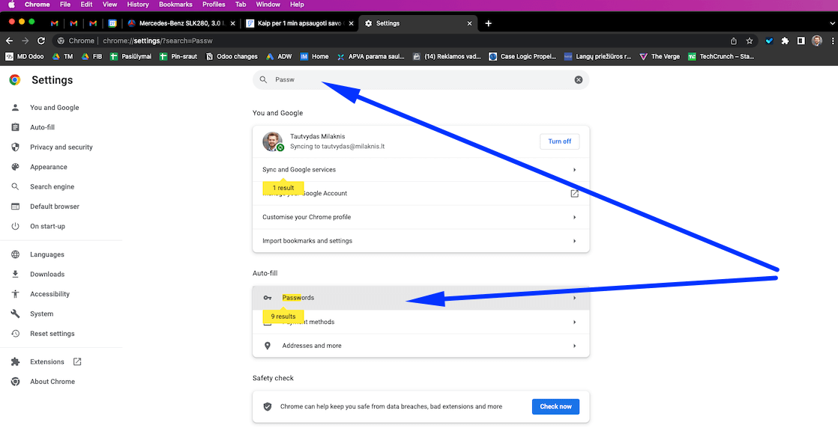The height and width of the screenshot is (431, 838).
Task: Open Privacy and security settings
Action: click(61, 147)
